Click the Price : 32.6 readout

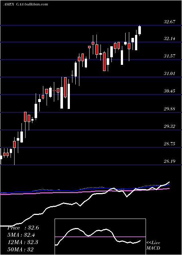pyautogui.click(x=23, y=228)
